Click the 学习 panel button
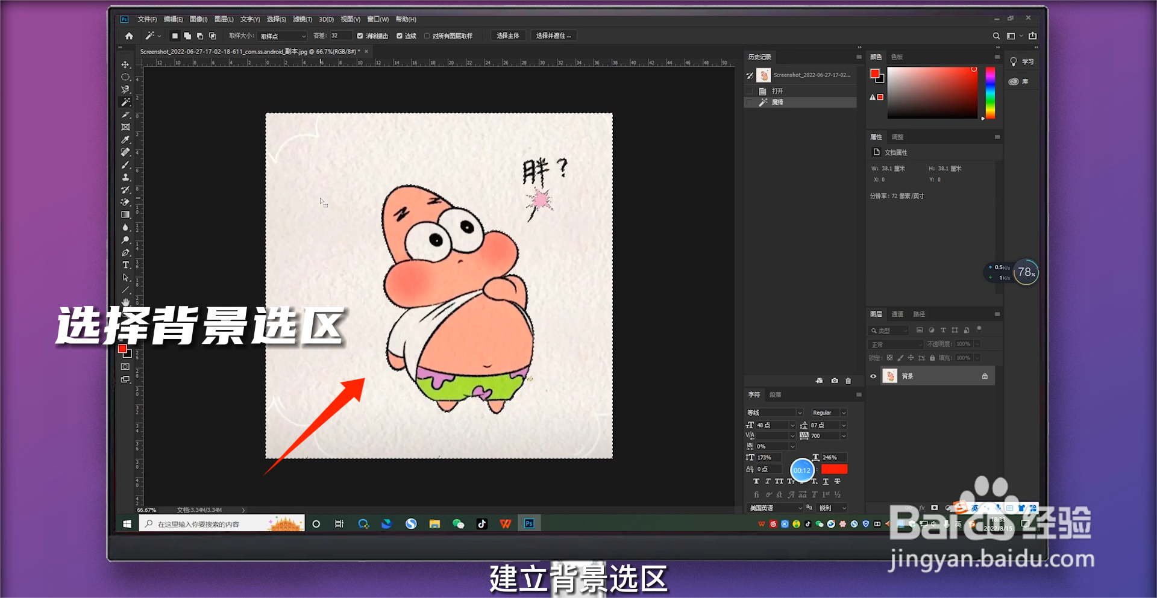Screen dimensions: 1157x598 1022,61
